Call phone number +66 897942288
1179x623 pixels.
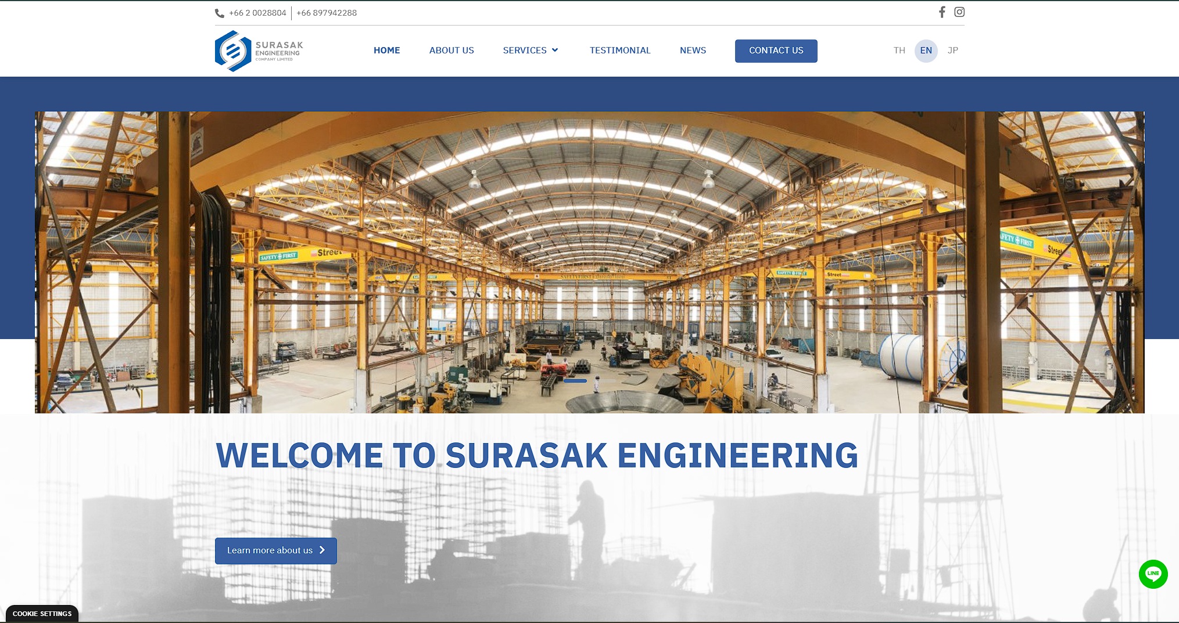(x=327, y=13)
